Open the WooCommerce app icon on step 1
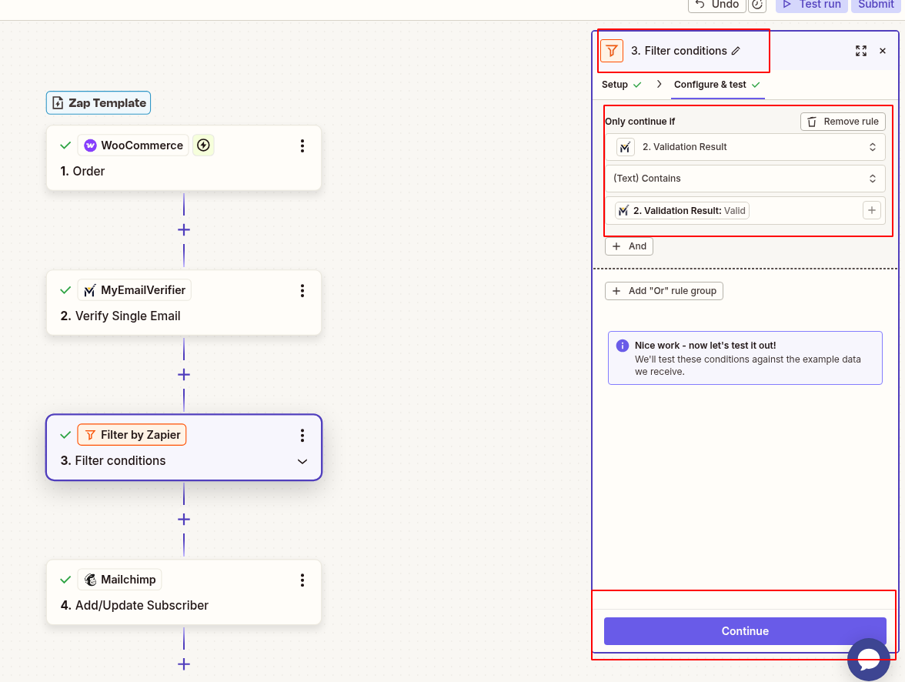This screenshot has width=905, height=682. [90, 145]
